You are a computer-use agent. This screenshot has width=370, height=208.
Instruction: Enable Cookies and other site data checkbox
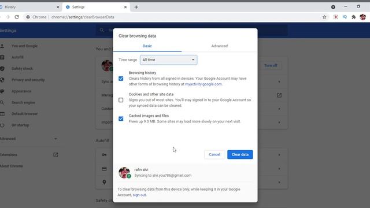(x=121, y=100)
